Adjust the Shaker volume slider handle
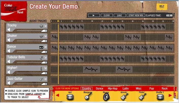 (44, 41)
